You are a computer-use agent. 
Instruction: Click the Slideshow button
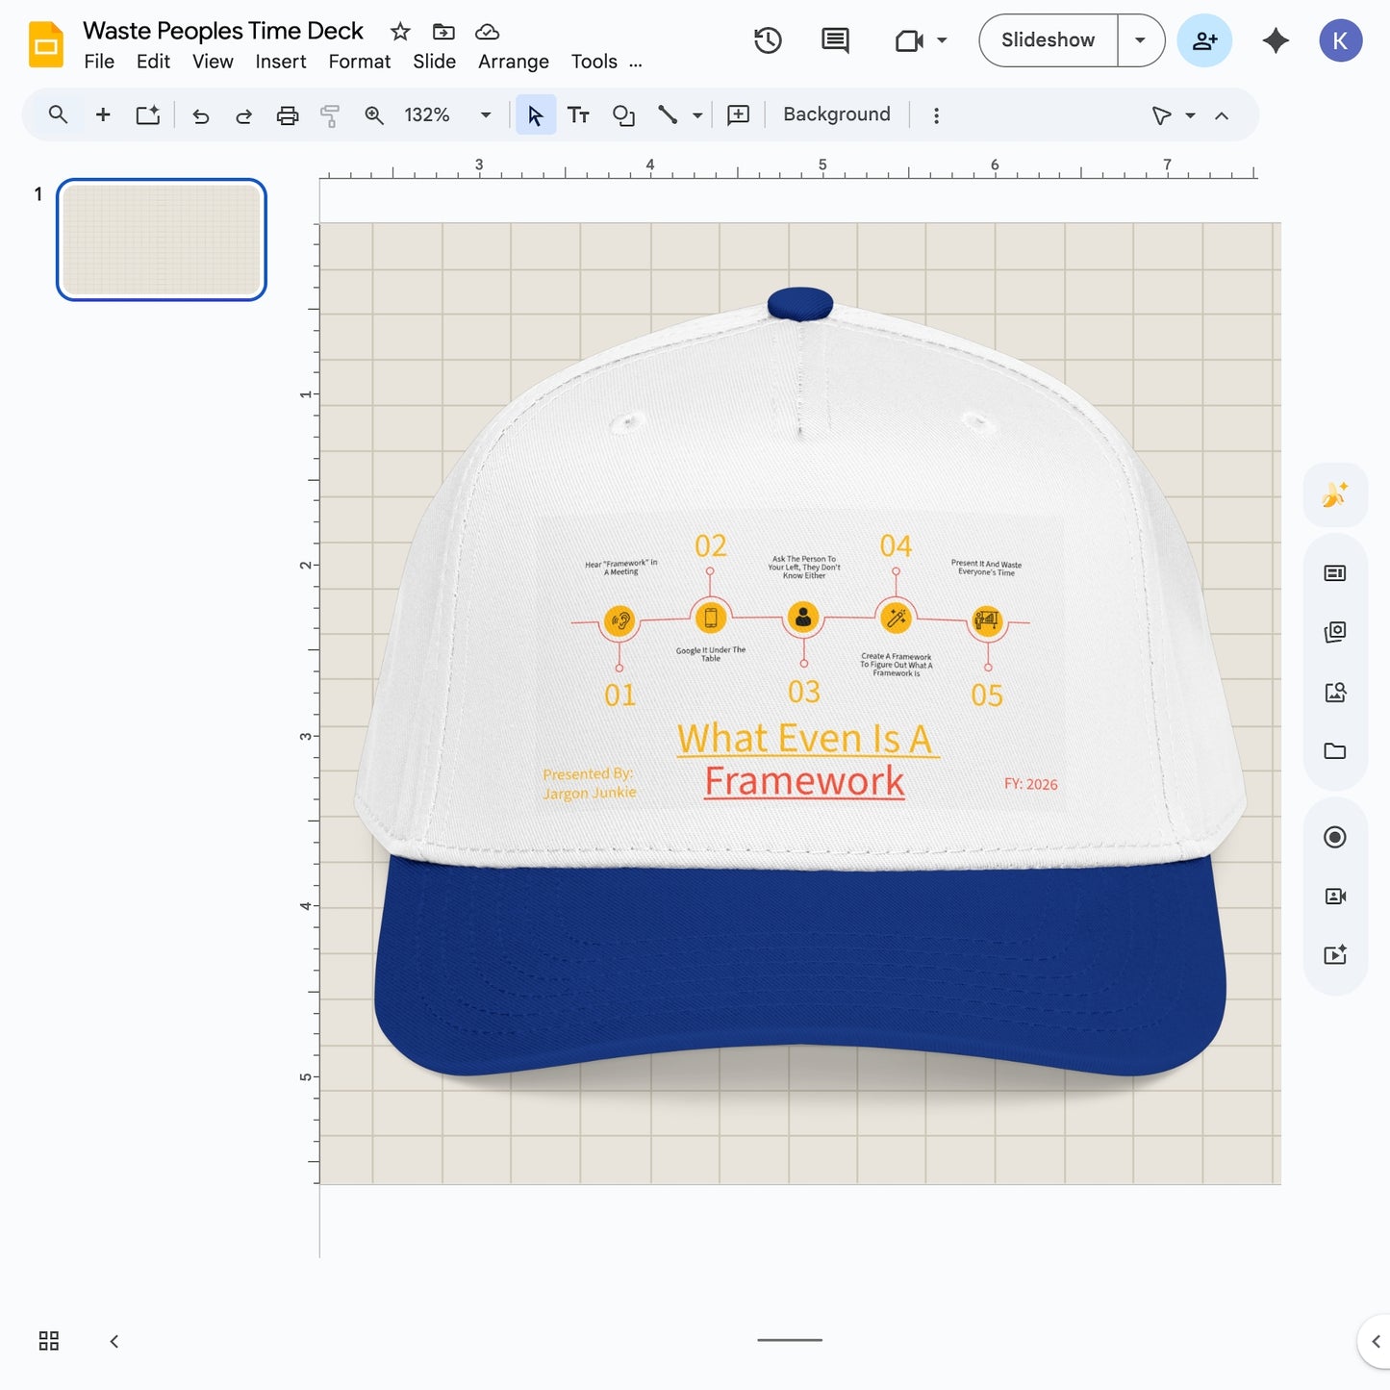coord(1047,40)
